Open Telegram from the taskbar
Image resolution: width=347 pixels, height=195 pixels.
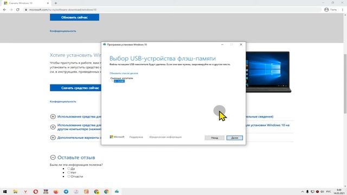tap(66, 192)
